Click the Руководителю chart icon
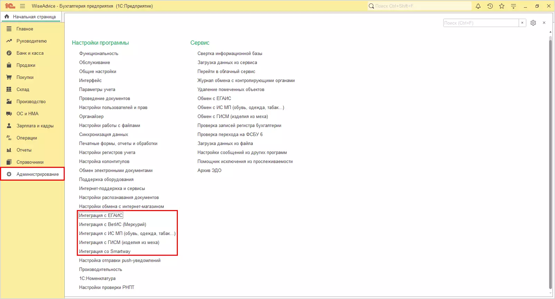Viewport: 555px width, 299px height. point(9,41)
